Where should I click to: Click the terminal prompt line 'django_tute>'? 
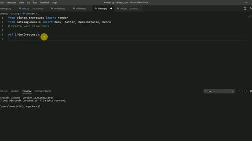tap(20, 107)
